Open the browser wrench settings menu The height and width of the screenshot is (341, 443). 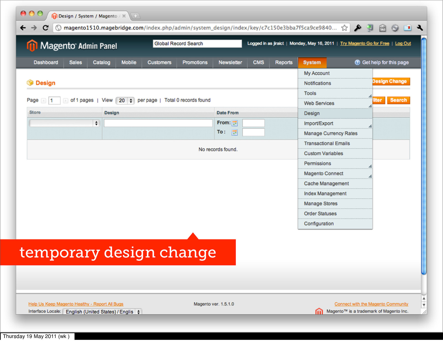click(420, 28)
